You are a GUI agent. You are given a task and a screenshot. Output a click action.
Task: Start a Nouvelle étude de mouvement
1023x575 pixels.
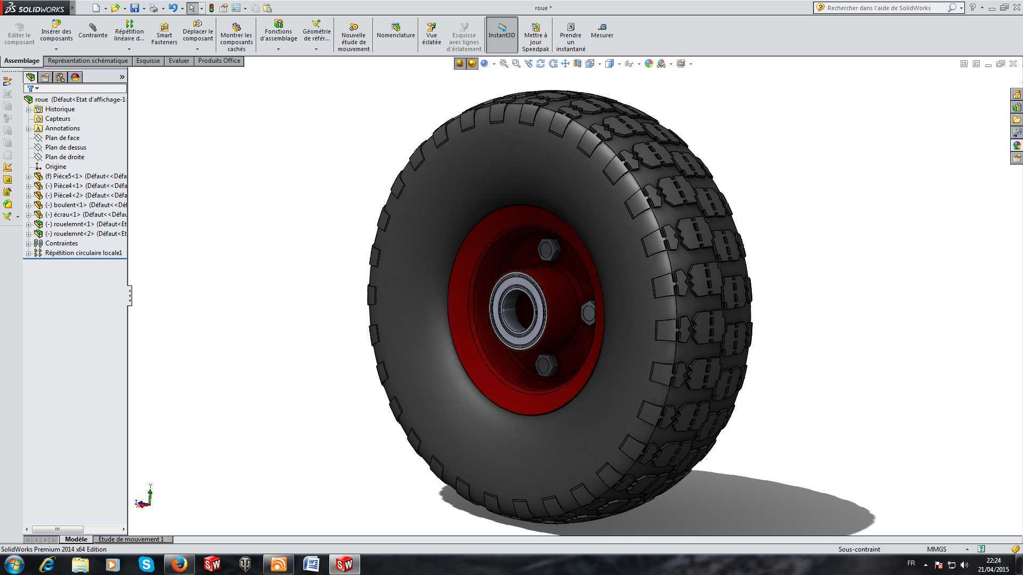[x=353, y=37]
